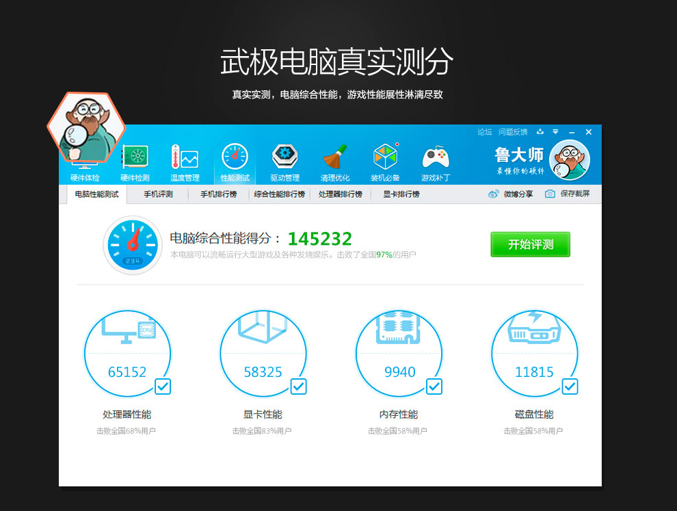
Task: Uncheck the 显卡性能 checkbox
Action: click(299, 386)
